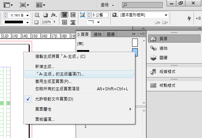Collapse the middle panel dock arrows
The image size is (202, 138).
point(143,28)
